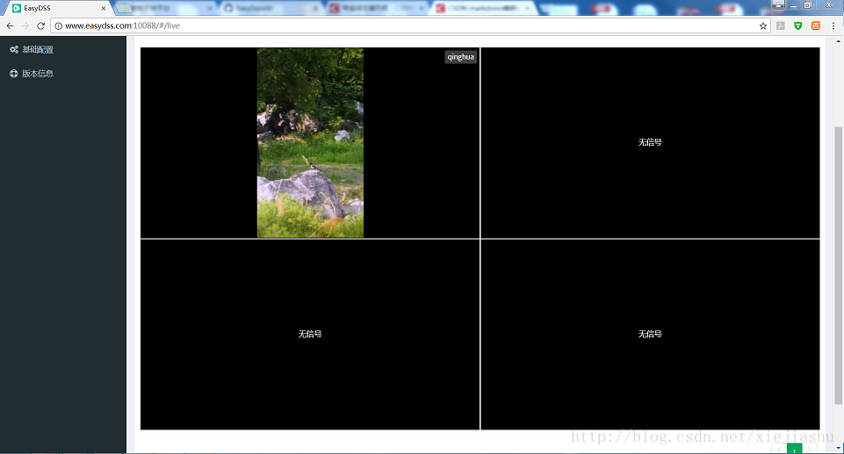
Task: Click the gears icon beside 基础配置
Action: coord(14,49)
